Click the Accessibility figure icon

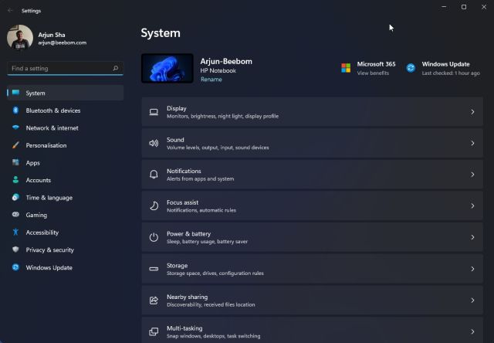click(15, 232)
